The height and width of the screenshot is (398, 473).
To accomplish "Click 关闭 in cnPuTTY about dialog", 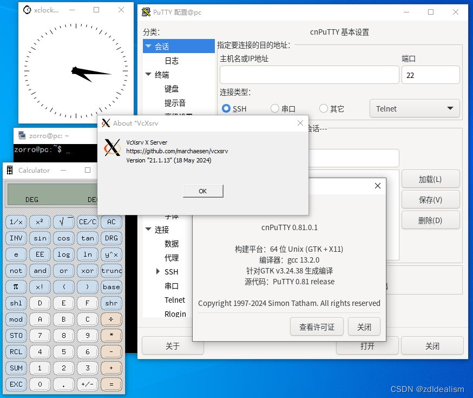I will tap(364, 327).
